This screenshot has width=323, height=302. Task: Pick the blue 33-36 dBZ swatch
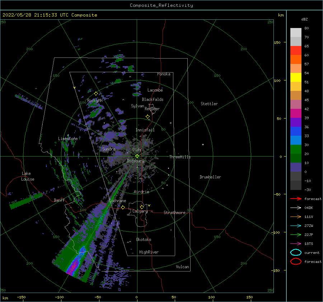click(x=296, y=131)
